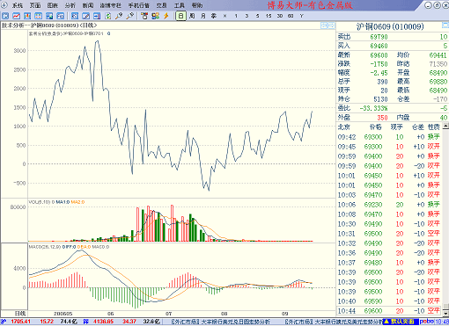Select the 09:42 trade row
The image size is (449, 326).
tap(389, 137)
